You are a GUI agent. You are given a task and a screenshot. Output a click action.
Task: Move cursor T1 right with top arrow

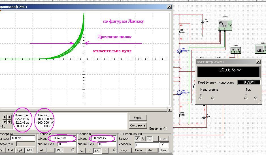click(x=10, y=117)
